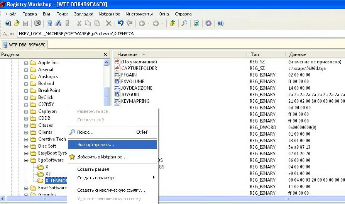Expand the Apple Inc. tree node

pyautogui.click(x=26, y=63)
